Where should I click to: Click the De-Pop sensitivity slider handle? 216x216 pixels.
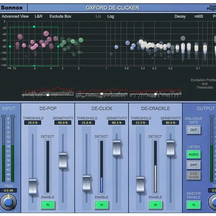point(63,160)
